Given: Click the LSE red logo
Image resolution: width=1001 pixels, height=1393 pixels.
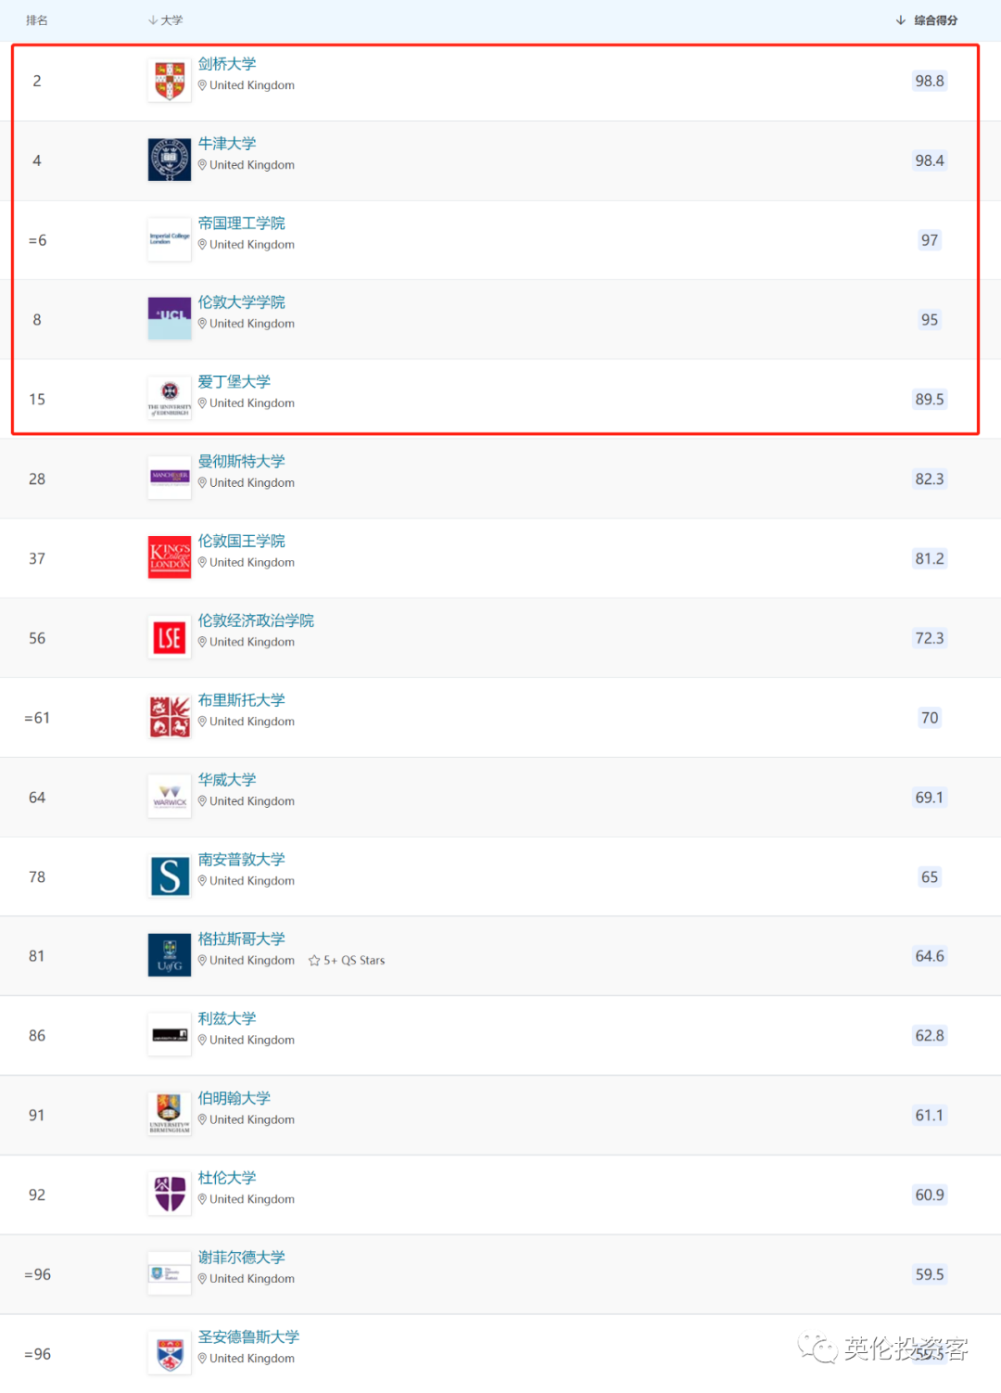Looking at the screenshot, I should 170,638.
